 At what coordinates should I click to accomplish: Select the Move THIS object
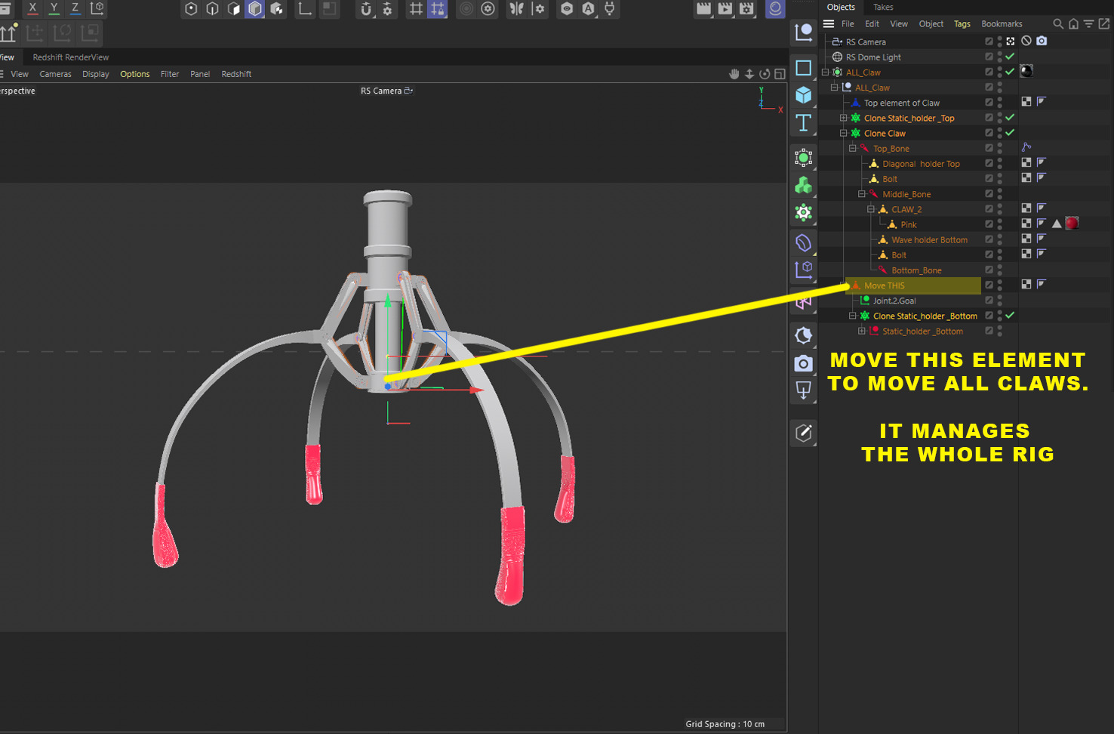coord(884,285)
